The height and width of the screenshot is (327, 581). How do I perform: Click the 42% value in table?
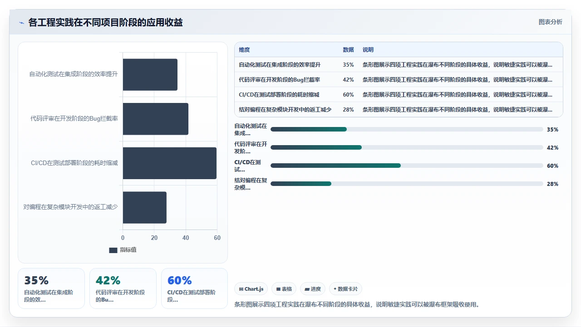coord(348,80)
